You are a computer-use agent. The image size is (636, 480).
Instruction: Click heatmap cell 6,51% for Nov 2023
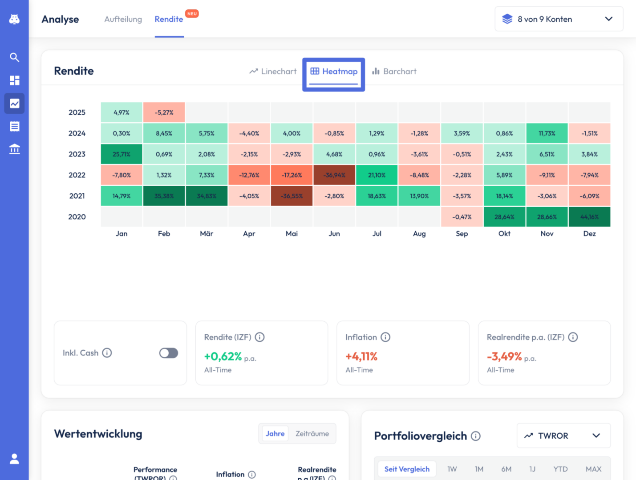(547, 154)
